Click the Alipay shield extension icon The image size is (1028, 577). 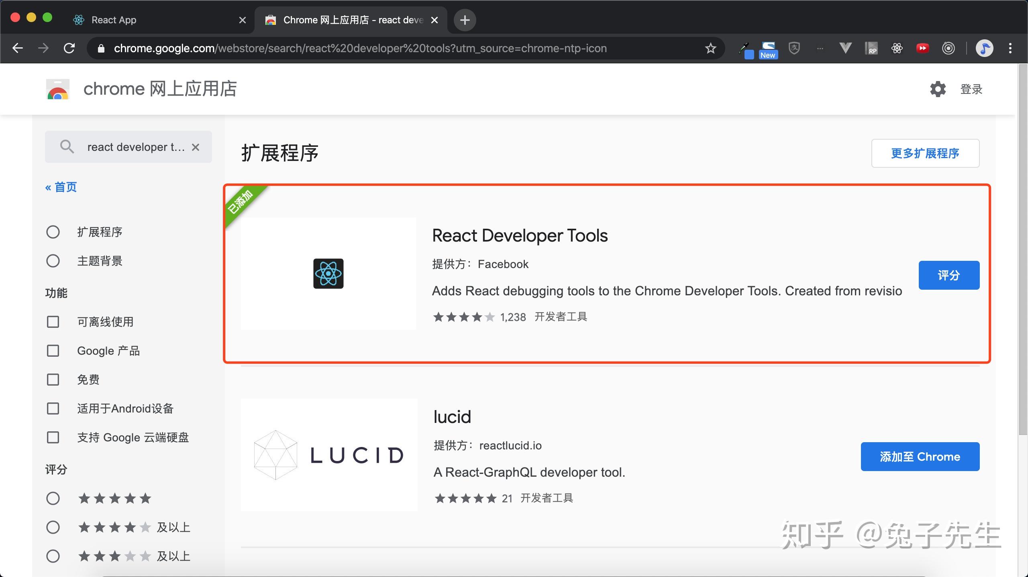pyautogui.click(x=794, y=48)
